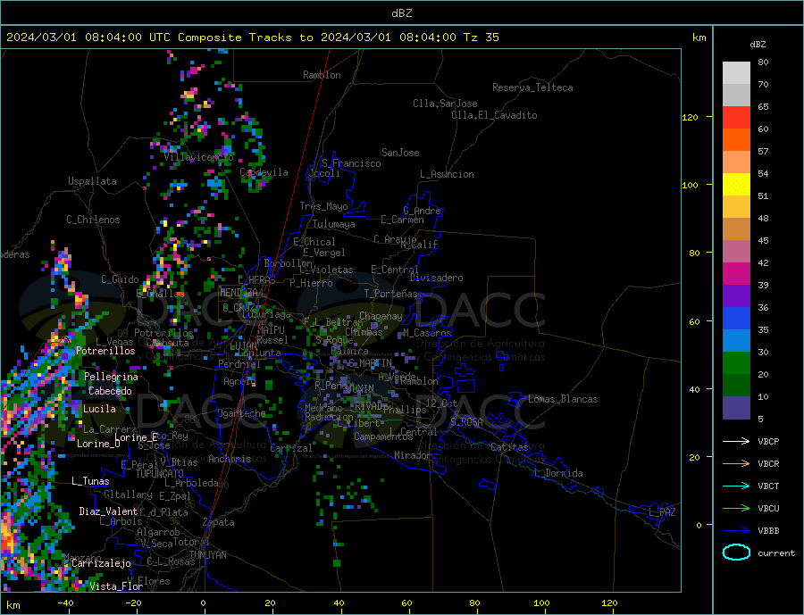The height and width of the screenshot is (615, 804).
Task: Click the green 30 dBZ legend swatch
Action: [x=736, y=363]
